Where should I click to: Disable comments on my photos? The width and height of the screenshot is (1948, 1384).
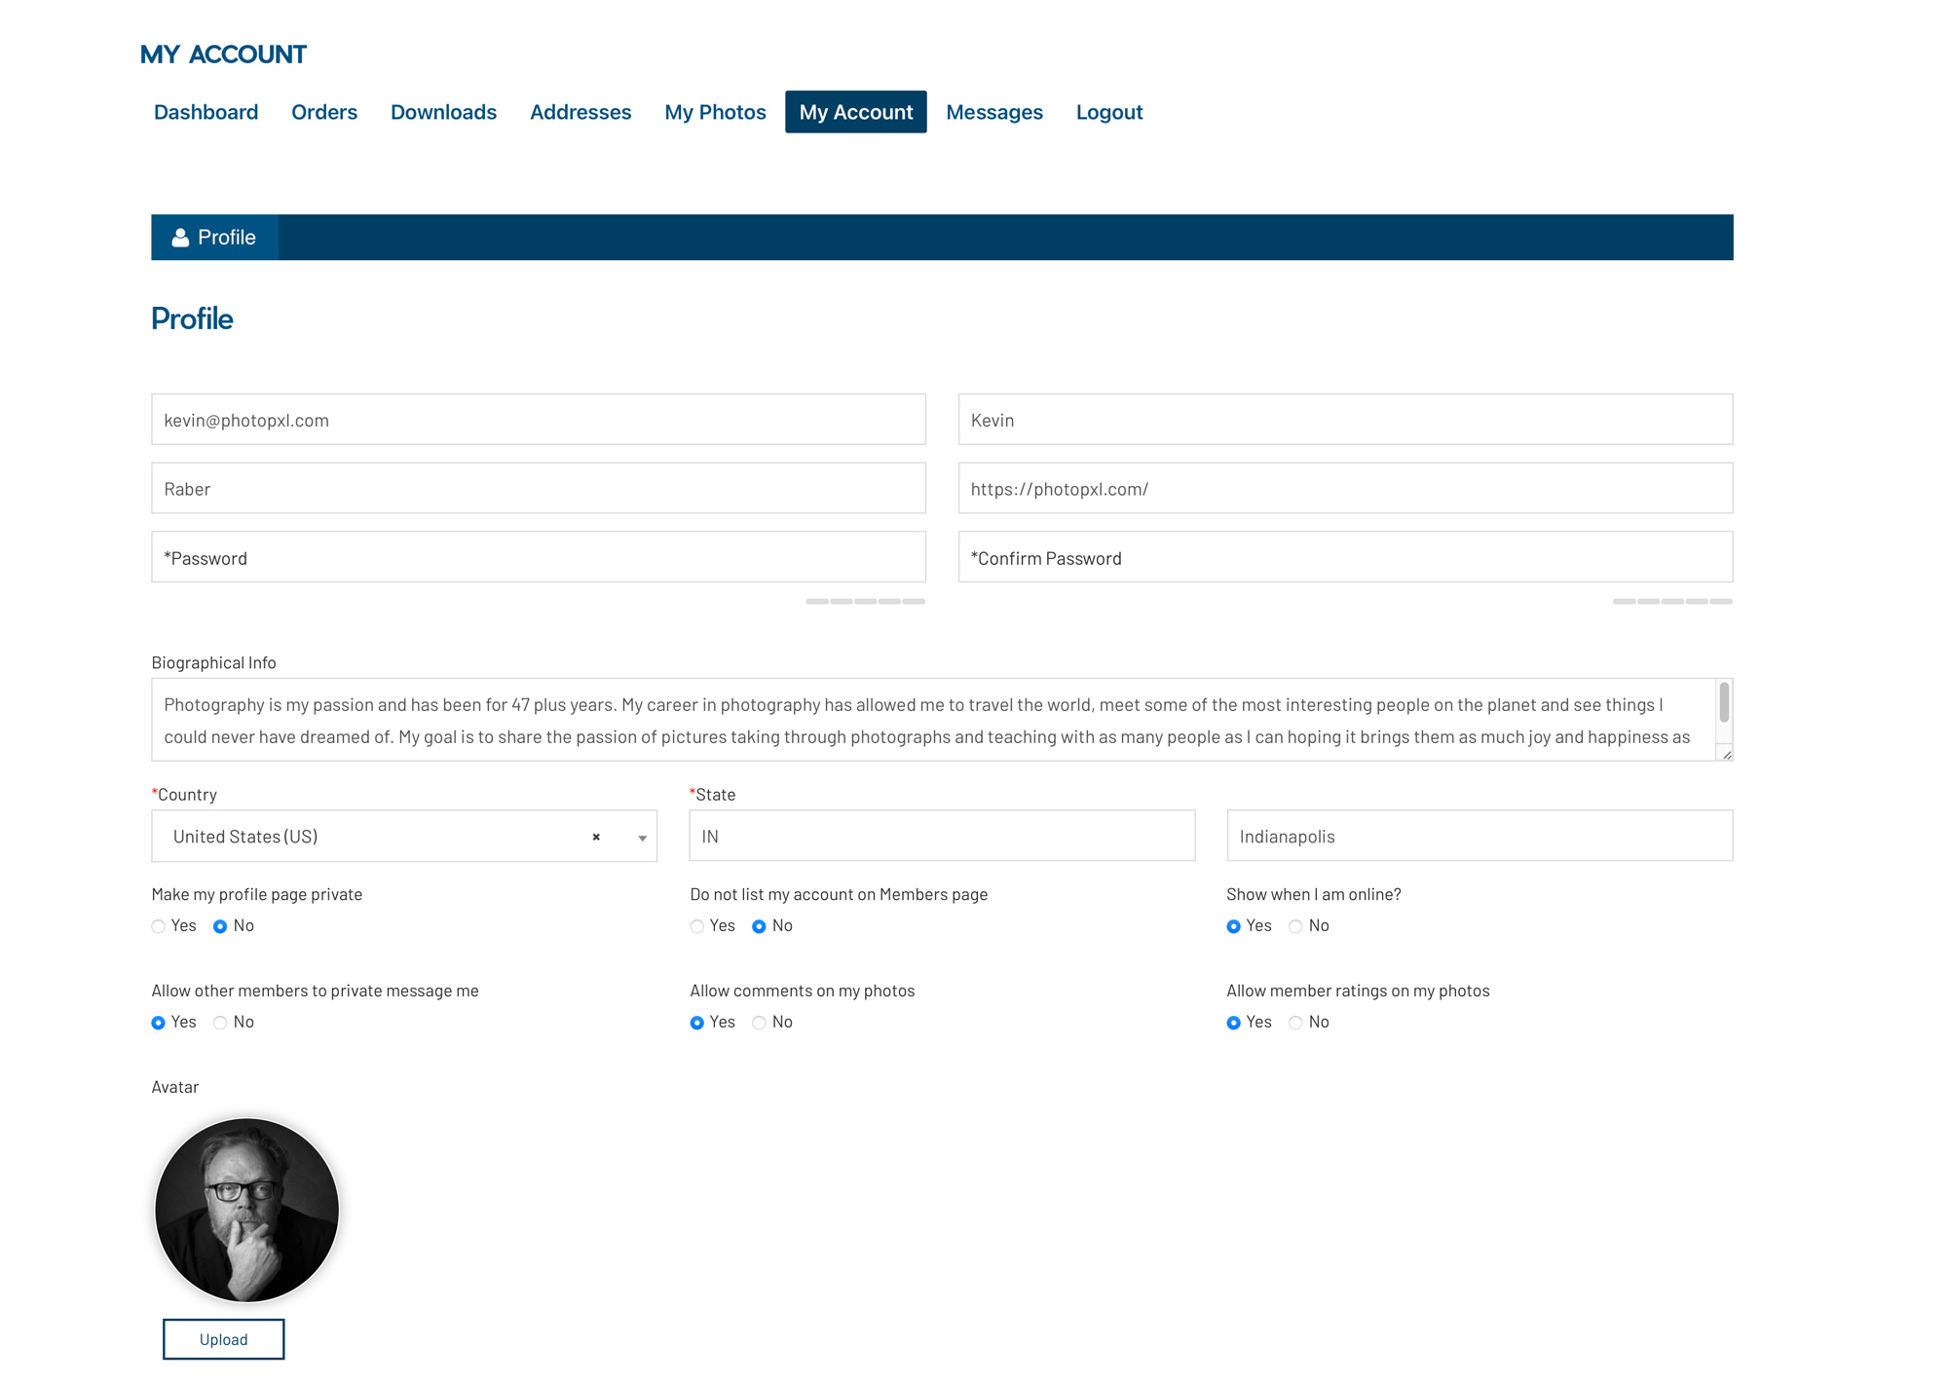[760, 1023]
